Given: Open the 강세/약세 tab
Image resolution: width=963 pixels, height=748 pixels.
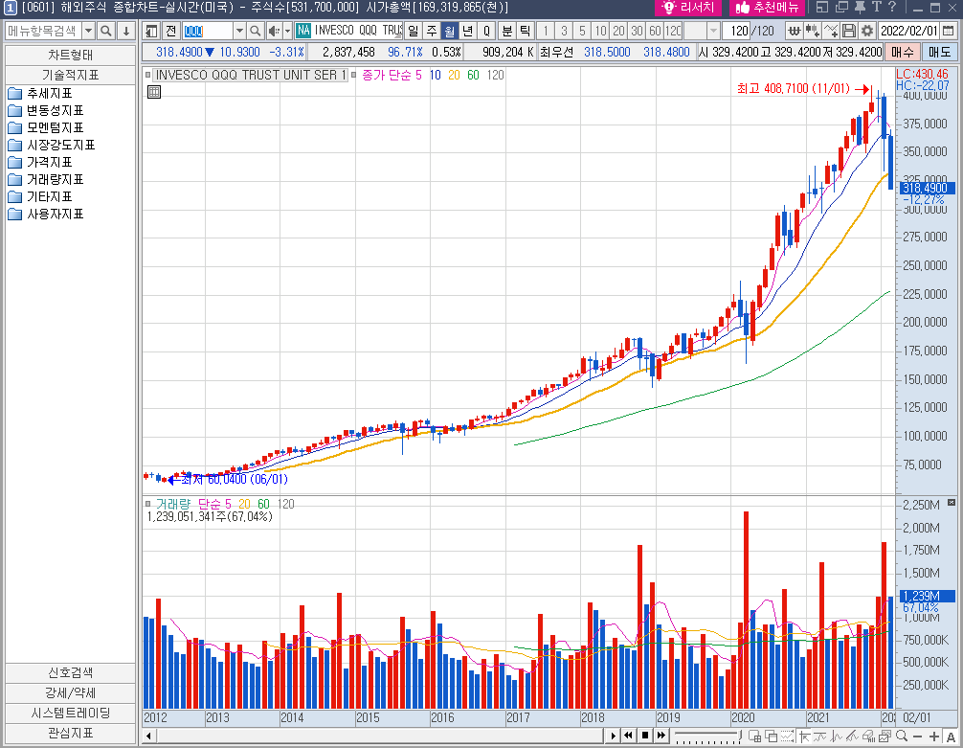Looking at the screenshot, I should tap(70, 693).
